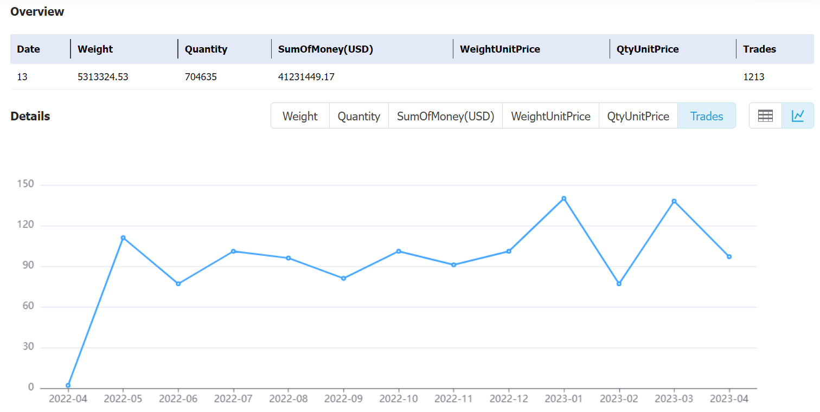
Task: Click the 2022-04 x-axis label
Action: click(x=68, y=399)
